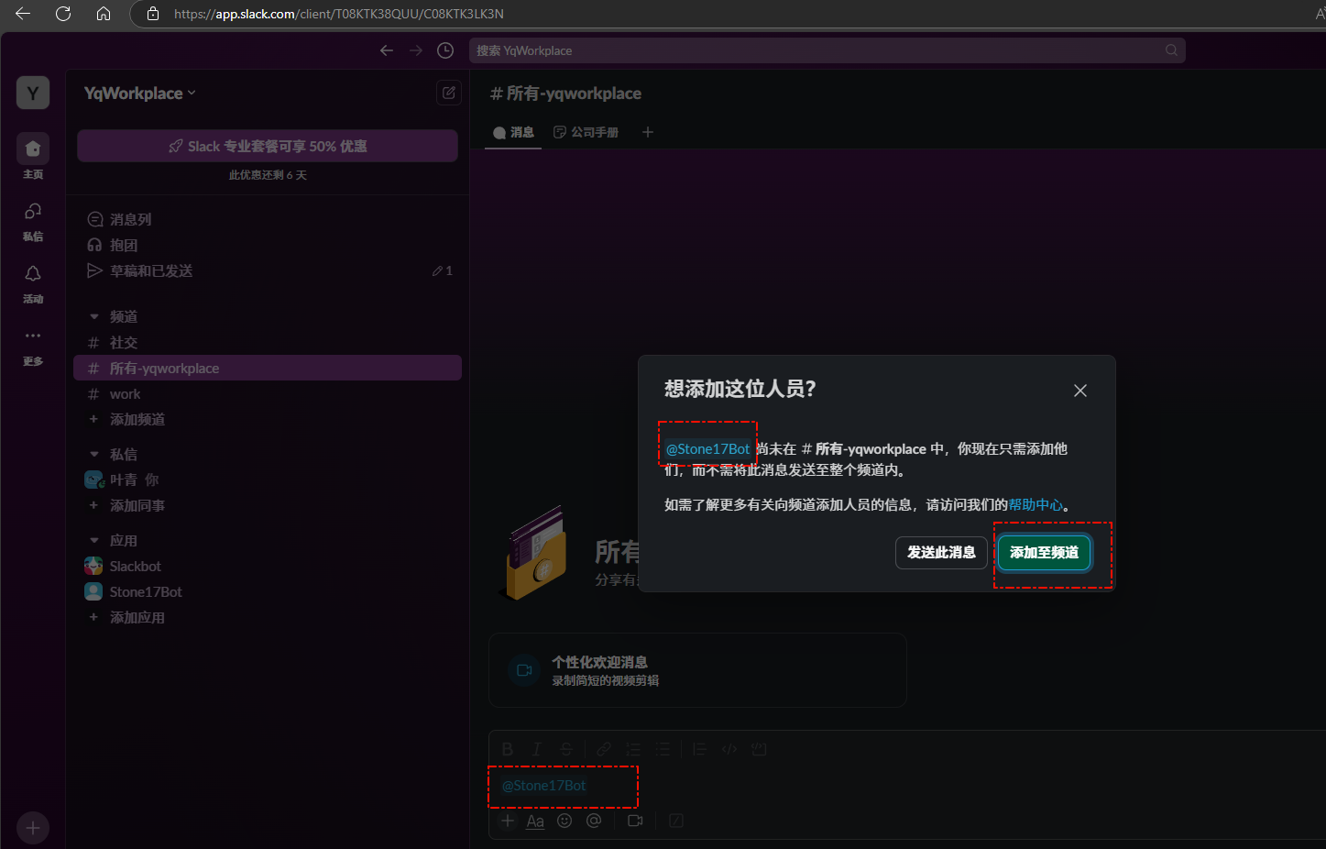This screenshot has width=1326, height=849.
Task: Toggle Aa formatting visibility
Action: coord(535,821)
